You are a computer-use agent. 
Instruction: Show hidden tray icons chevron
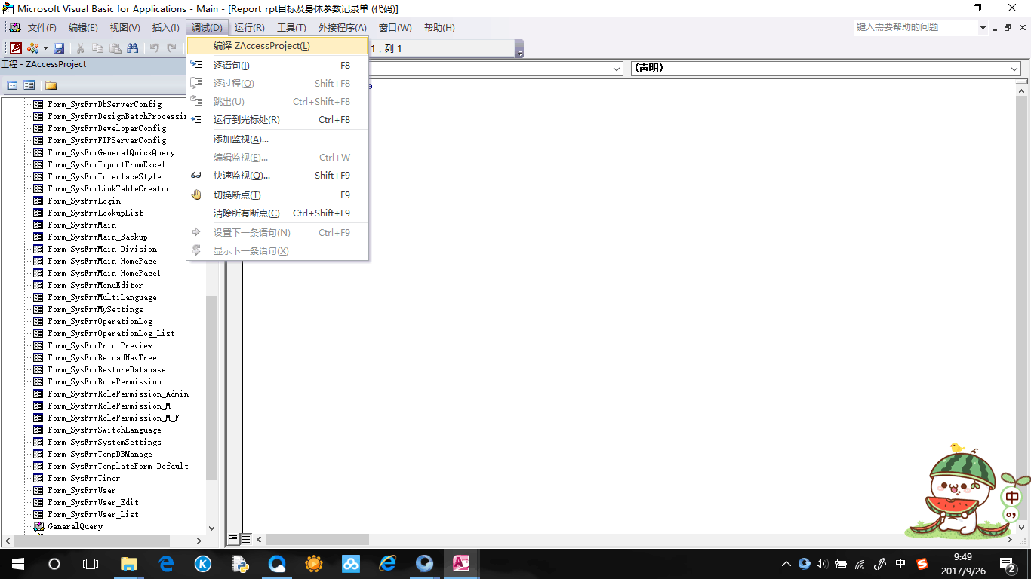786,563
